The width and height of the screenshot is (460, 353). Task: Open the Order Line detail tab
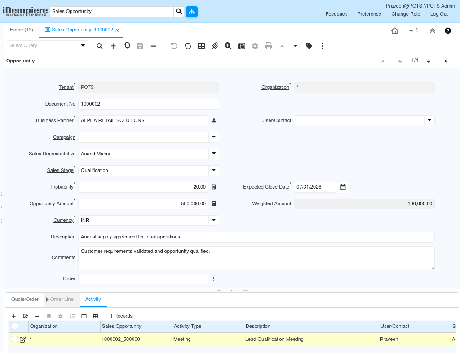pyautogui.click(x=62, y=300)
